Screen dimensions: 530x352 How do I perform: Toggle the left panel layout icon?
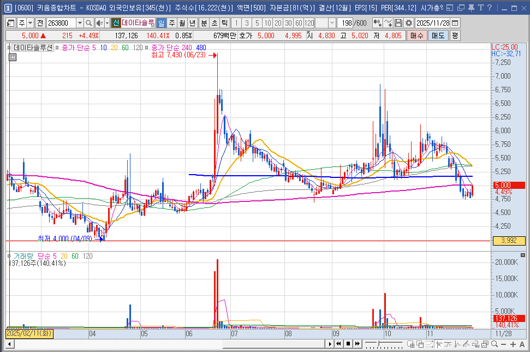pos(11,23)
